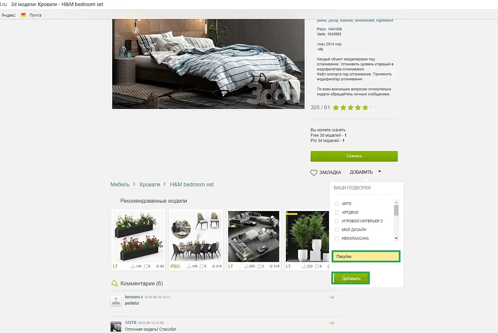The width and height of the screenshot is (498, 333).
Task: Collapse the ДОБАВИТЬ dropdown arrow
Action: click(380, 172)
